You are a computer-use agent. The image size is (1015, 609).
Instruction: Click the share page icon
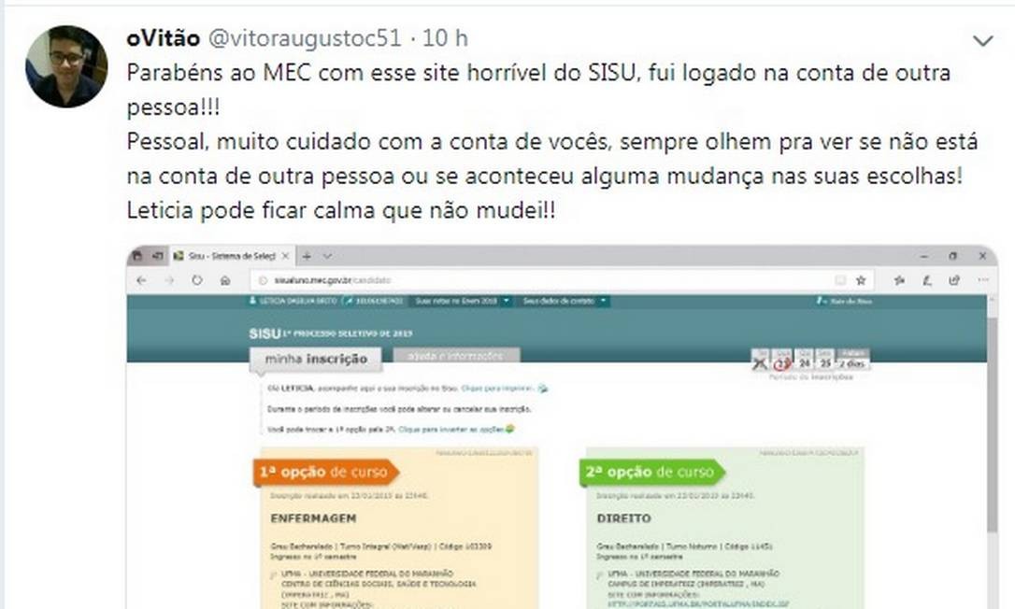coord(954,280)
